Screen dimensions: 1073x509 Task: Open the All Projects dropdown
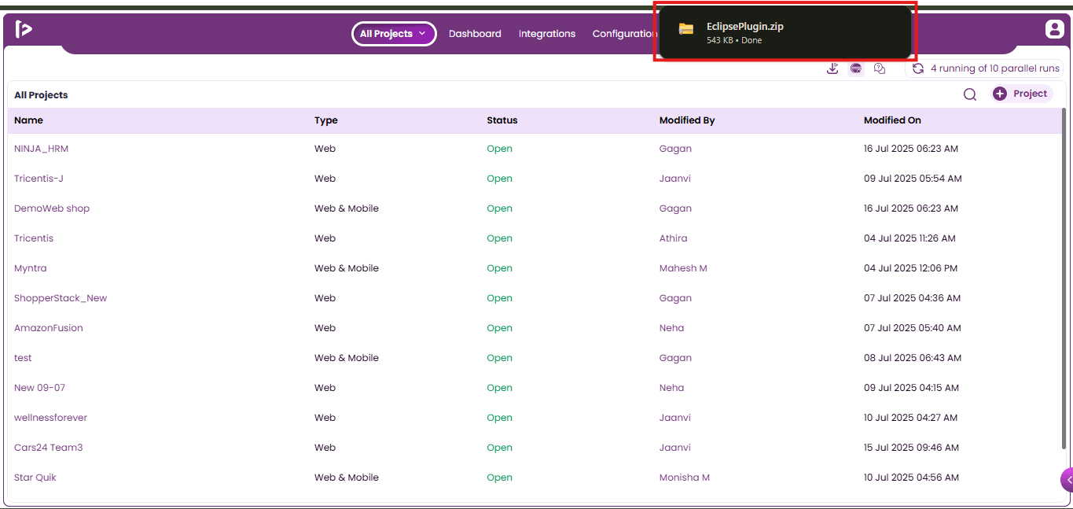pos(394,34)
